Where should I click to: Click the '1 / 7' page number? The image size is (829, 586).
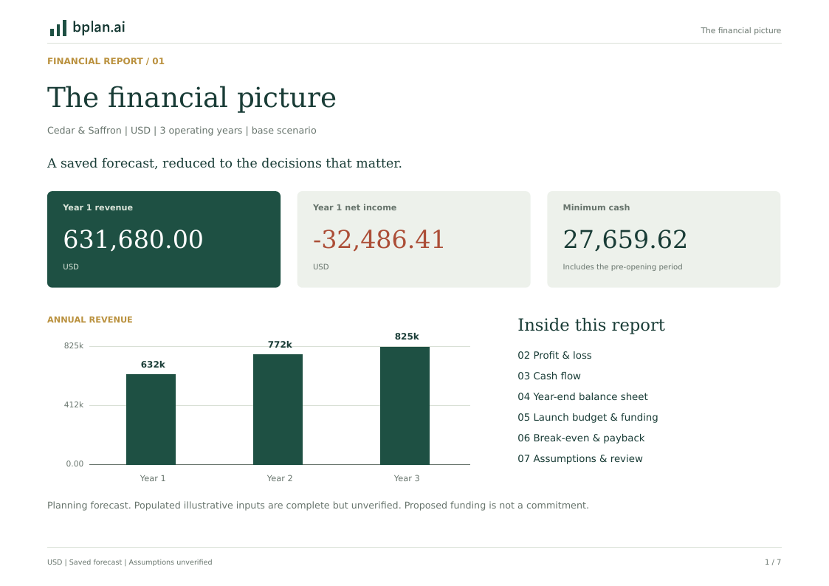(x=773, y=562)
